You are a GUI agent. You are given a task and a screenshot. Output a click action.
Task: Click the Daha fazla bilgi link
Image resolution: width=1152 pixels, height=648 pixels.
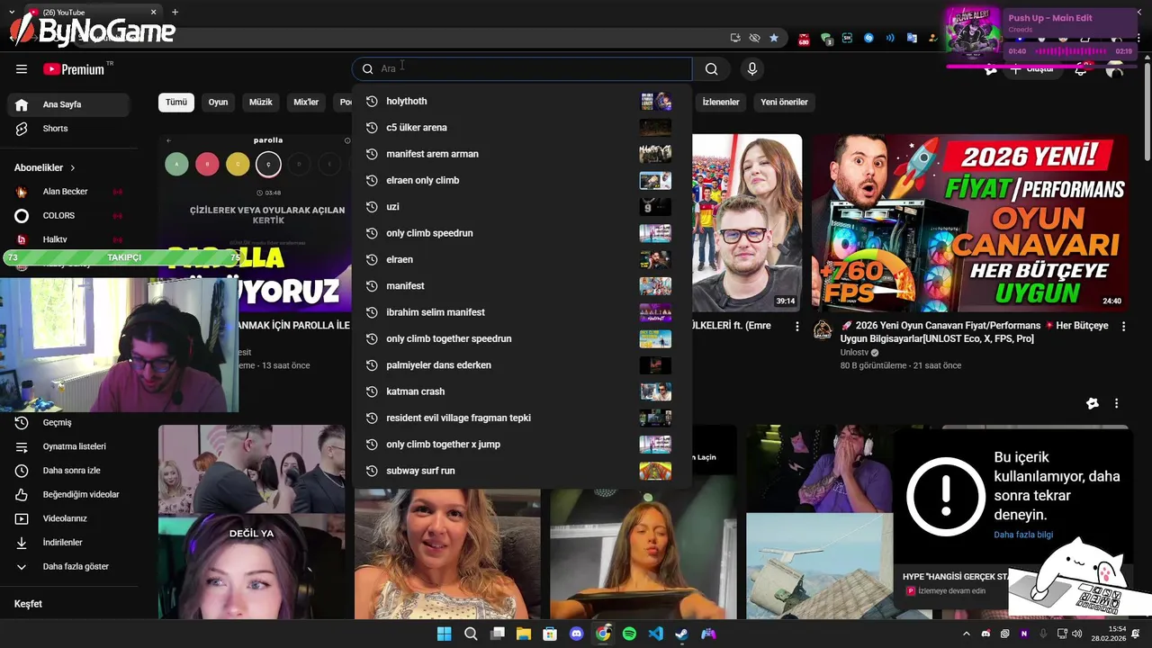1023,535
